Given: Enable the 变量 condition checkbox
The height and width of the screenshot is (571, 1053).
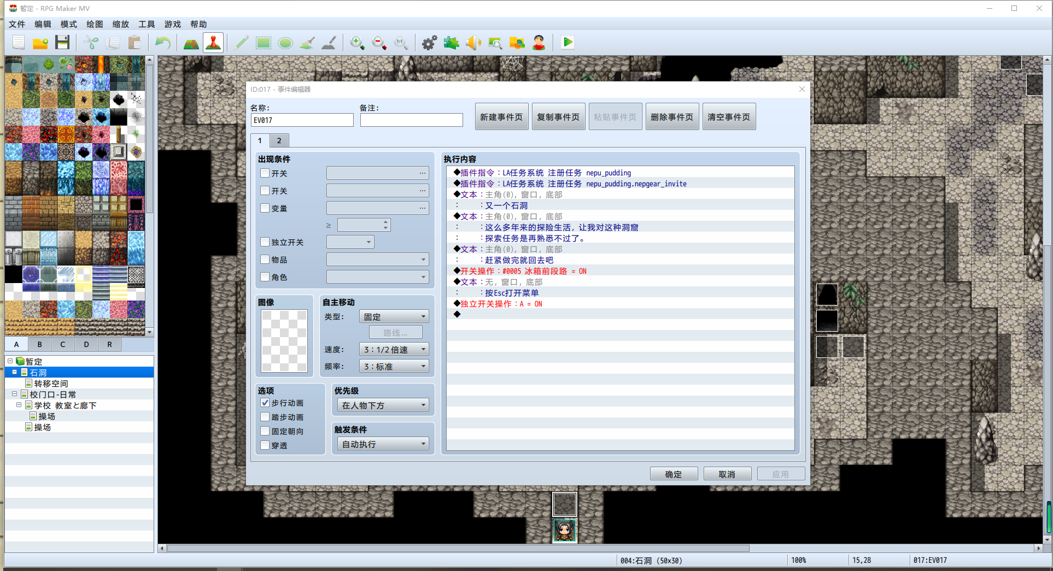Looking at the screenshot, I should click(x=265, y=208).
